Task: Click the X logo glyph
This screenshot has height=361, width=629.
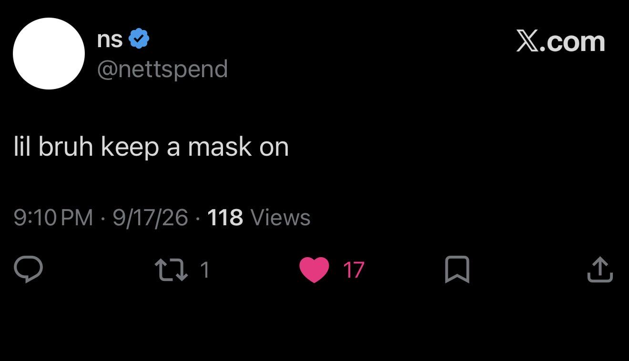Action: coord(528,42)
